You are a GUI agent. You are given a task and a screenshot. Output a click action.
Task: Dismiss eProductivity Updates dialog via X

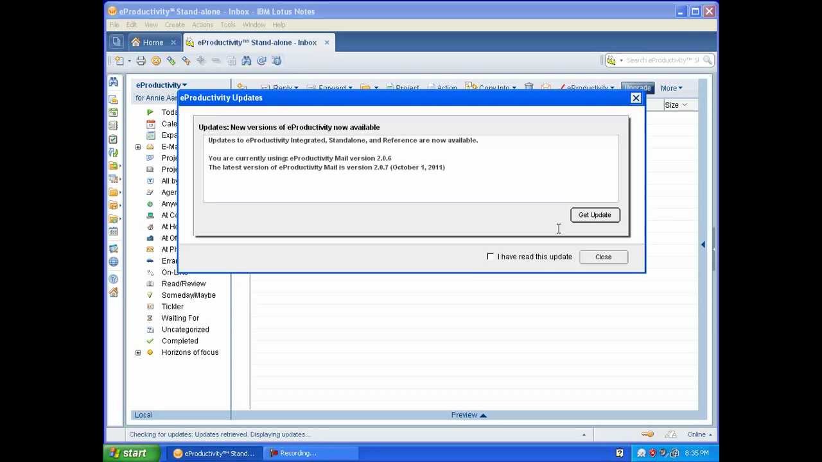click(636, 98)
